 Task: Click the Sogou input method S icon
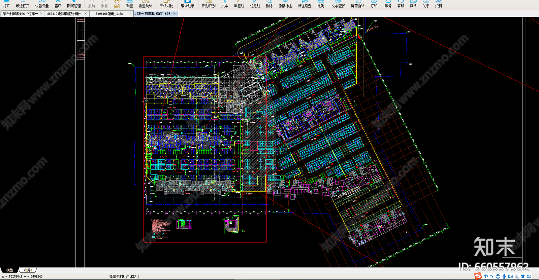click(x=478, y=276)
